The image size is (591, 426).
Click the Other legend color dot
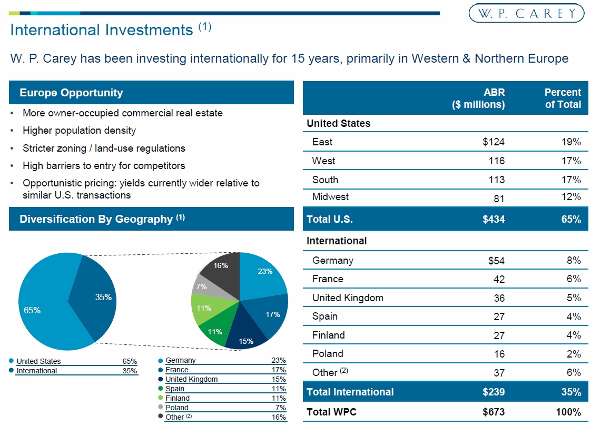[161, 416]
